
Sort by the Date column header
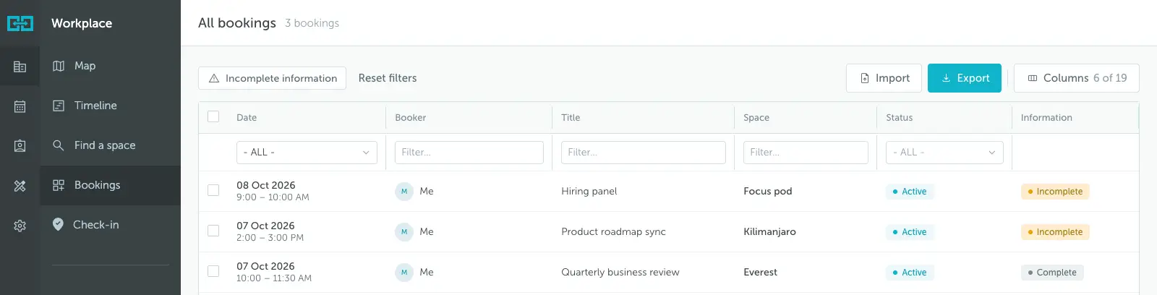click(x=247, y=117)
